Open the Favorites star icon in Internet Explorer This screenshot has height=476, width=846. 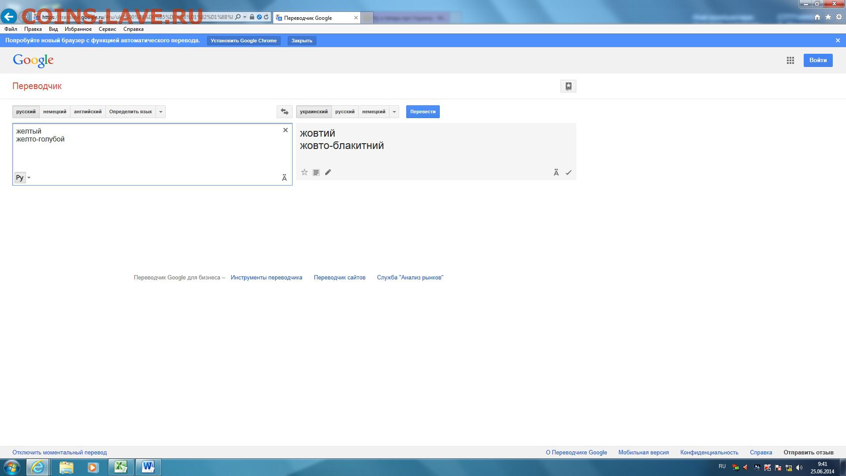[828, 17]
